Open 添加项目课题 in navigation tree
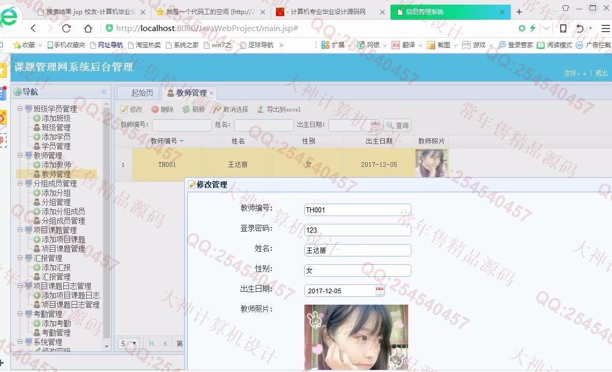The height and width of the screenshot is (372, 612). pyautogui.click(x=63, y=239)
